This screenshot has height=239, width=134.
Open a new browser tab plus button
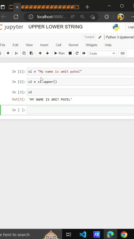tap(87, 7)
